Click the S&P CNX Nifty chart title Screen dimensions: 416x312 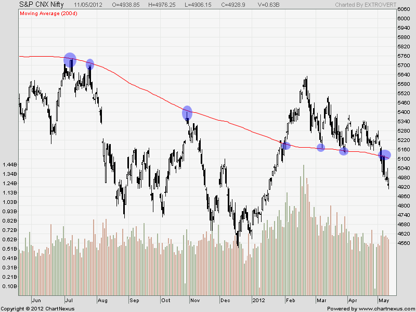coord(34,5)
